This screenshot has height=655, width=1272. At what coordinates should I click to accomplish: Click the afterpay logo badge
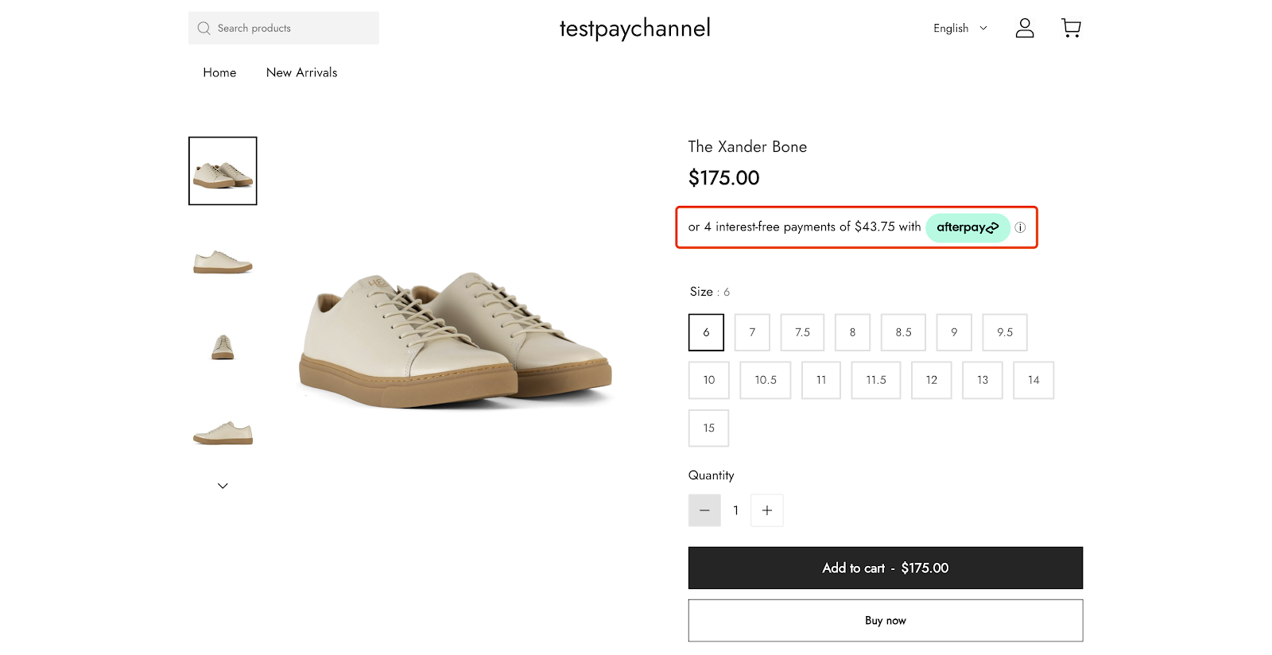click(x=968, y=227)
